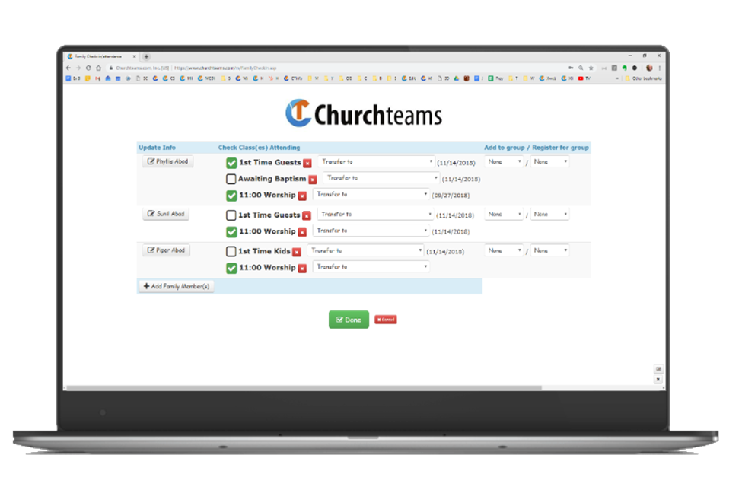This screenshot has width=742, height=490.
Task: Click the browser forward arrow
Action: pos(78,68)
